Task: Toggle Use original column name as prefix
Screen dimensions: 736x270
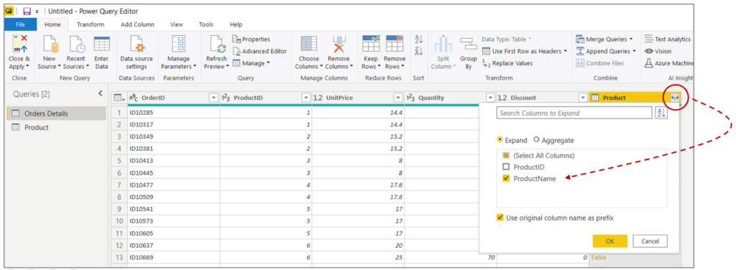Action: pyautogui.click(x=500, y=218)
